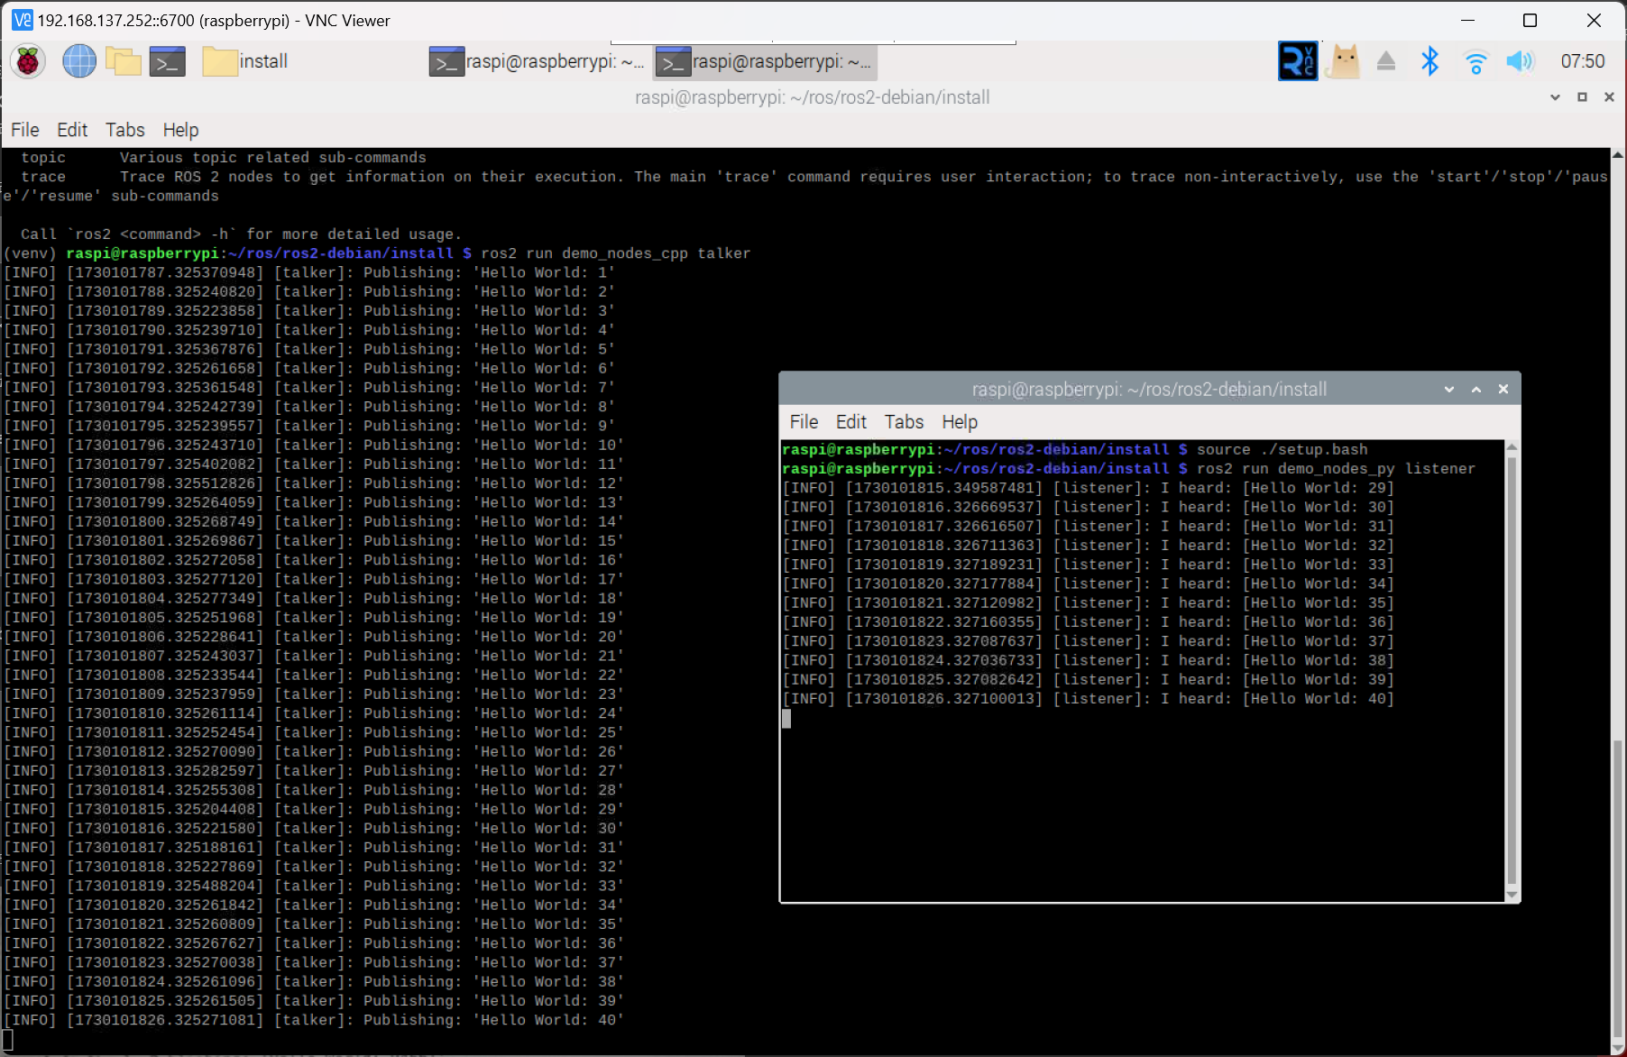1627x1057 pixels.
Task: Click the eject removable media icon
Action: pyautogui.click(x=1386, y=60)
